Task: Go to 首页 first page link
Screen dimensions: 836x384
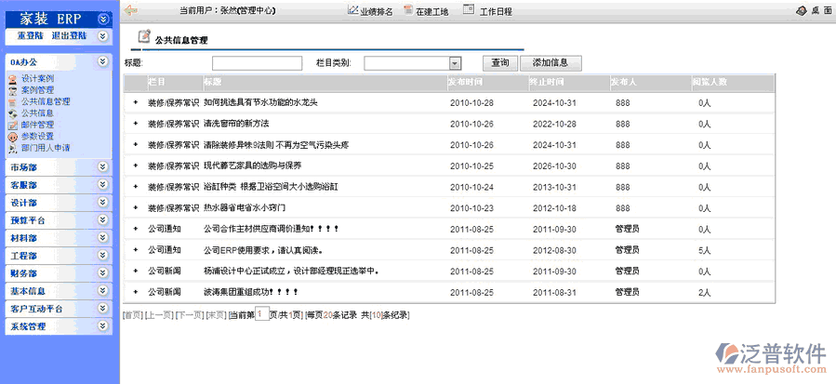Action: point(133,314)
